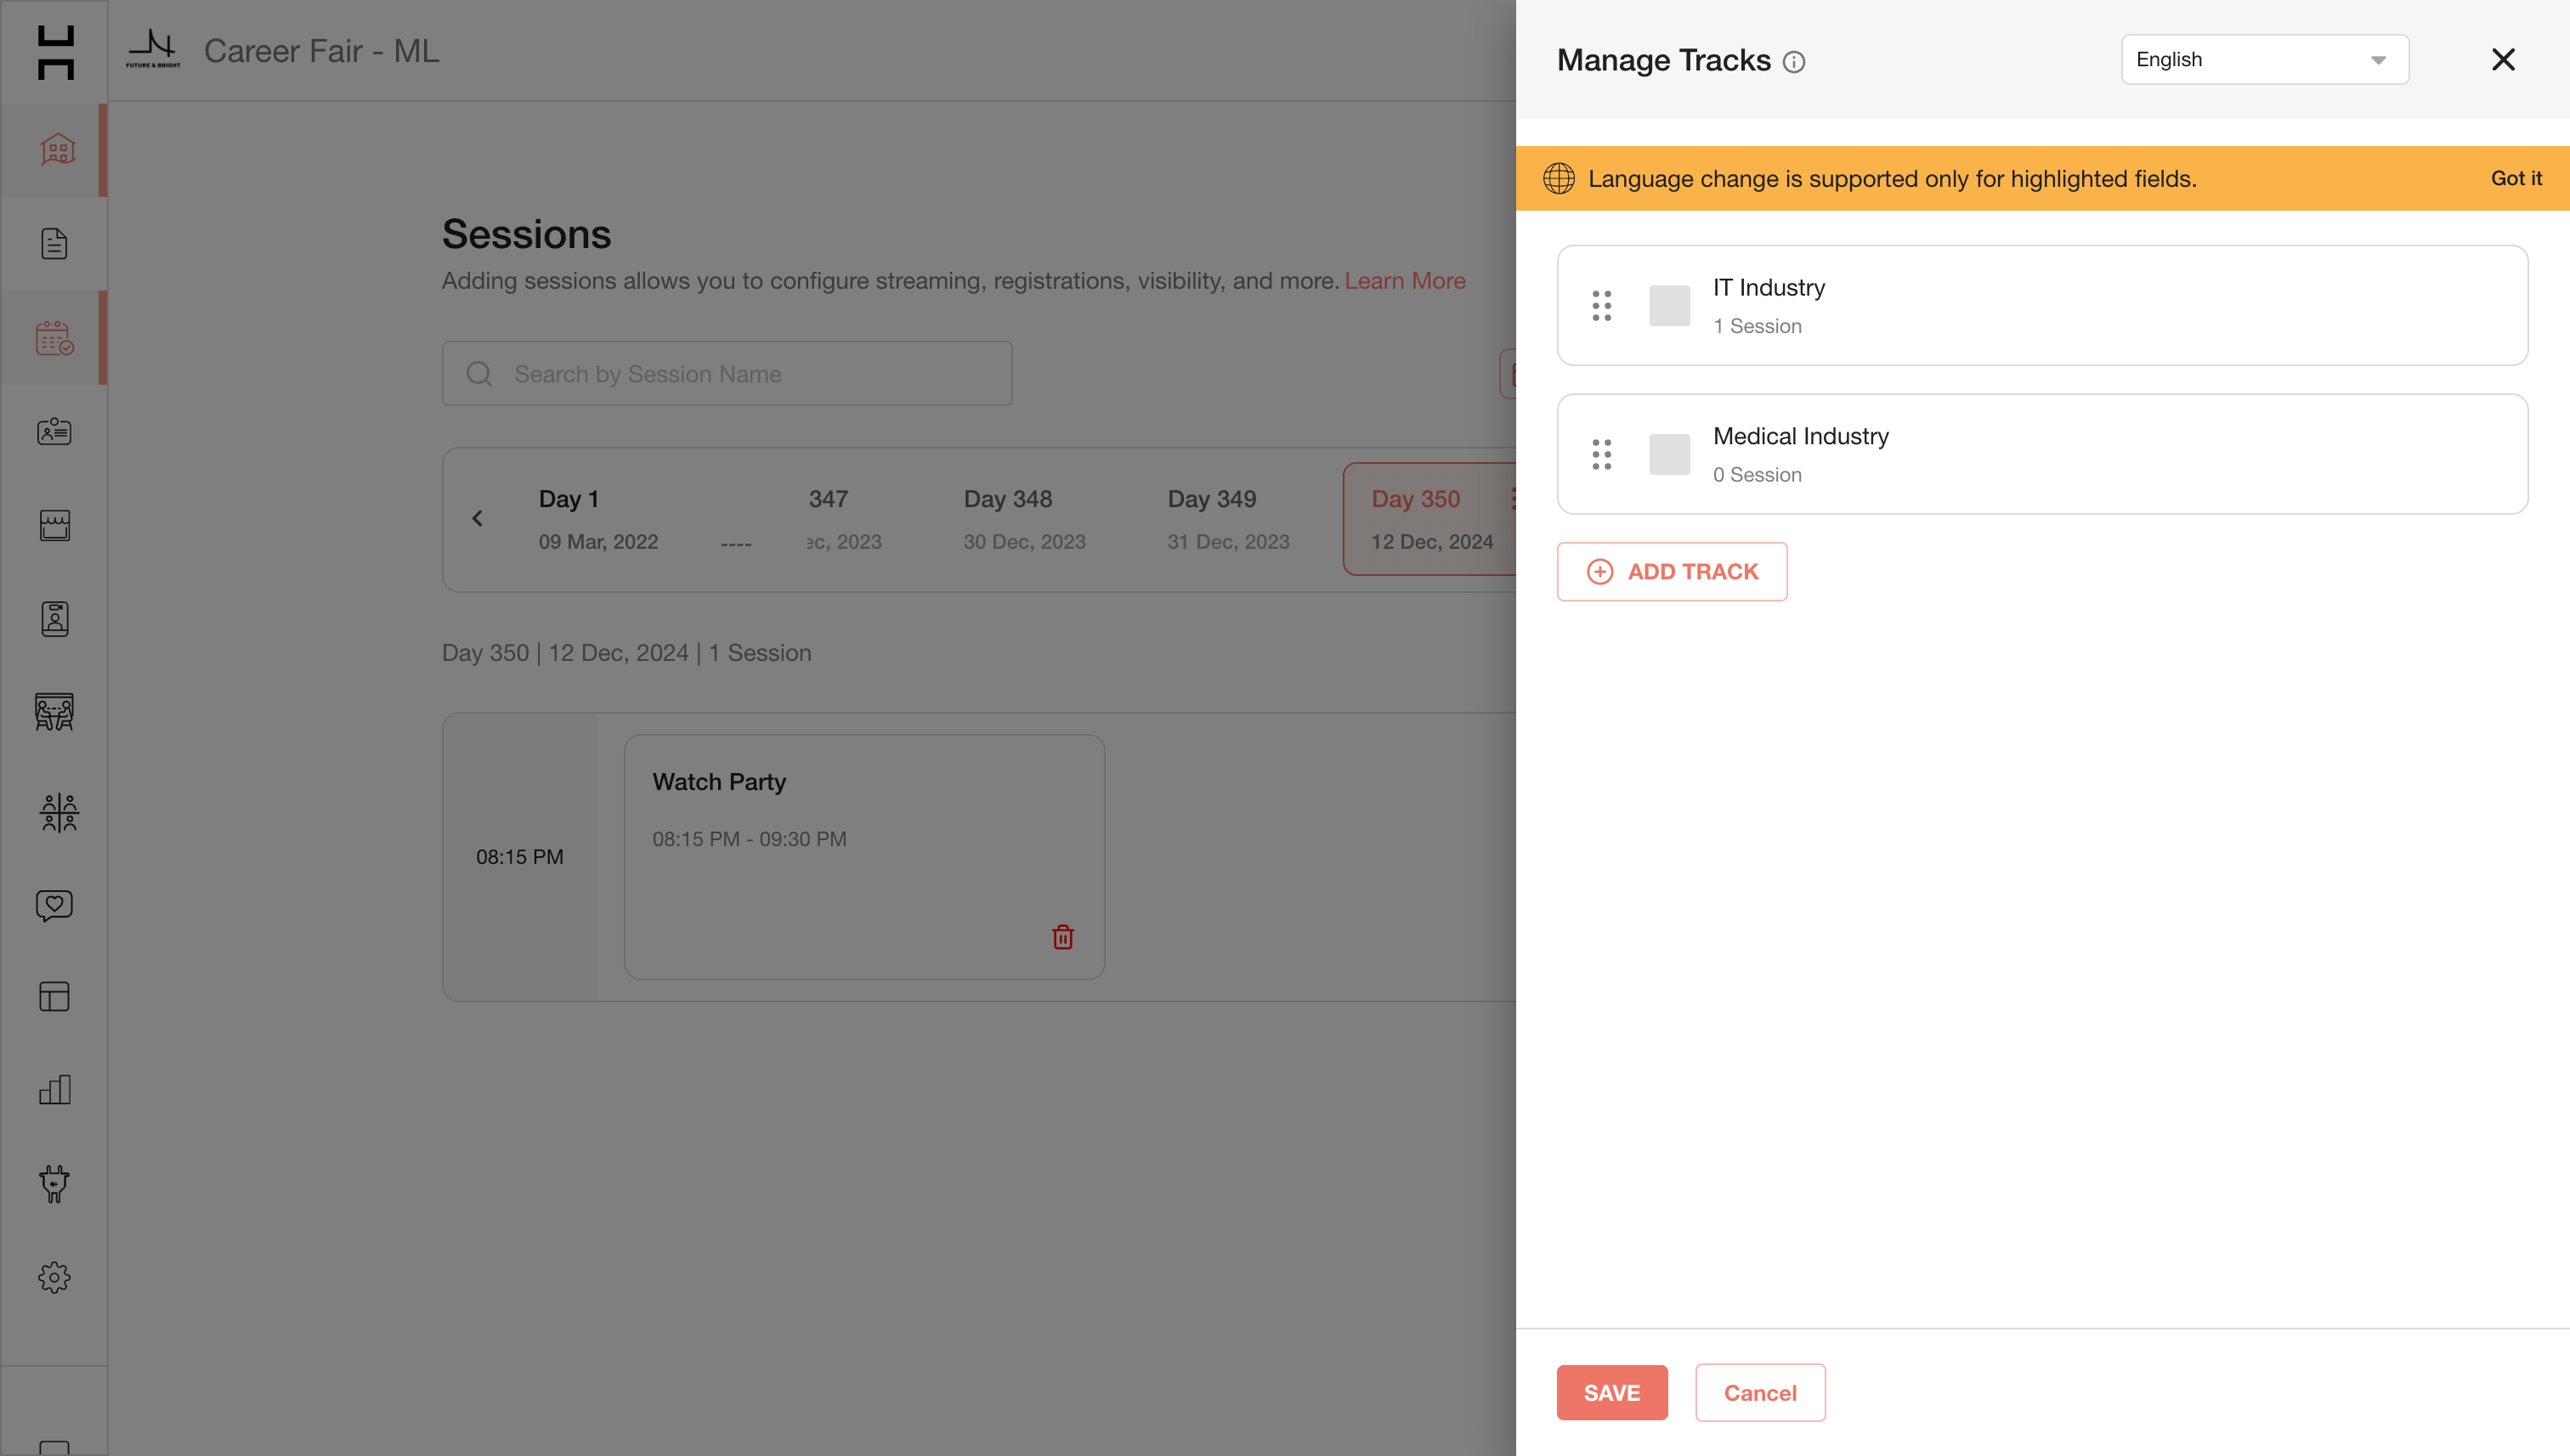Click the Cancel button
The width and height of the screenshot is (2570, 1456).
(x=1760, y=1392)
